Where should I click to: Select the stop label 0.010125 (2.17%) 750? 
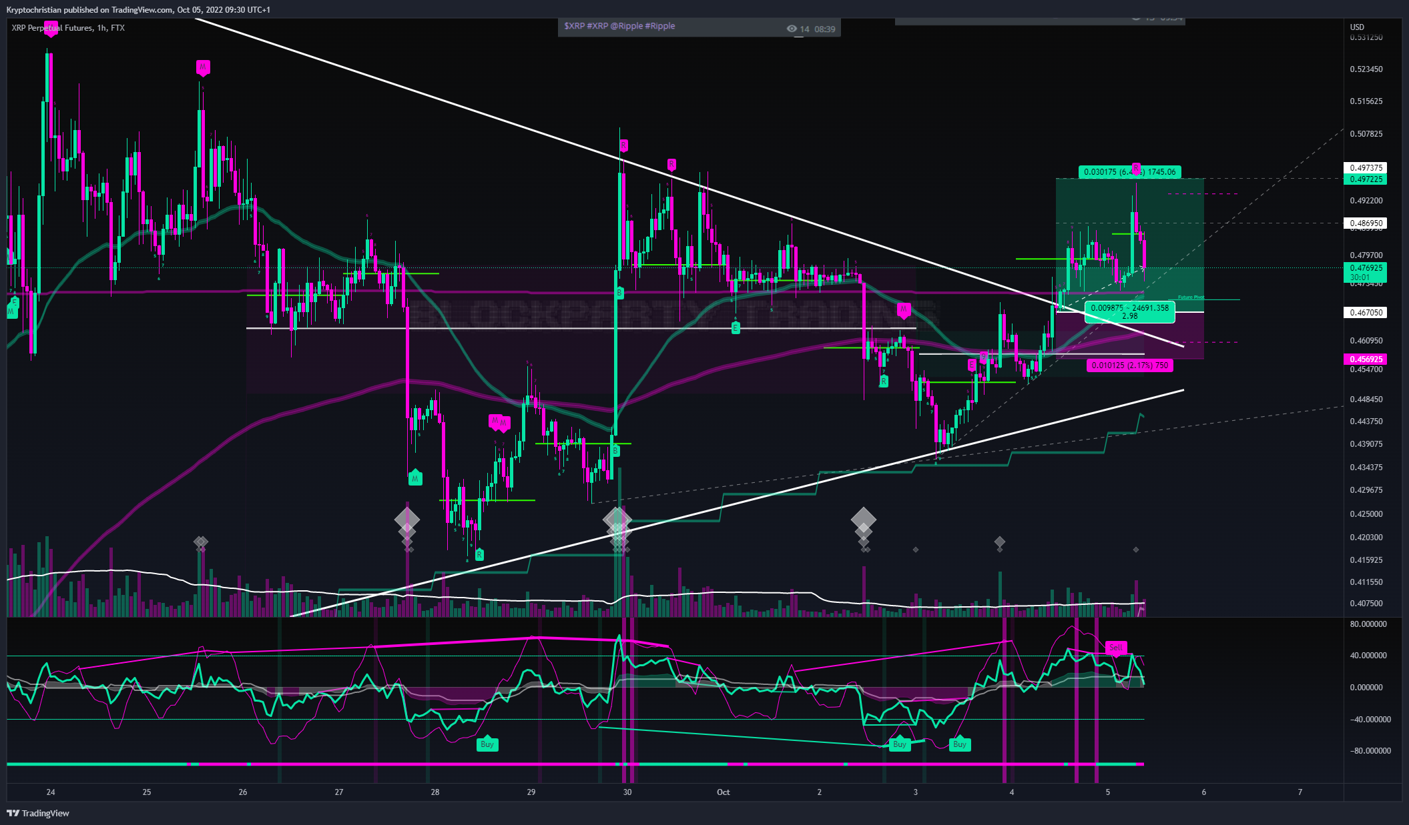tap(1130, 365)
